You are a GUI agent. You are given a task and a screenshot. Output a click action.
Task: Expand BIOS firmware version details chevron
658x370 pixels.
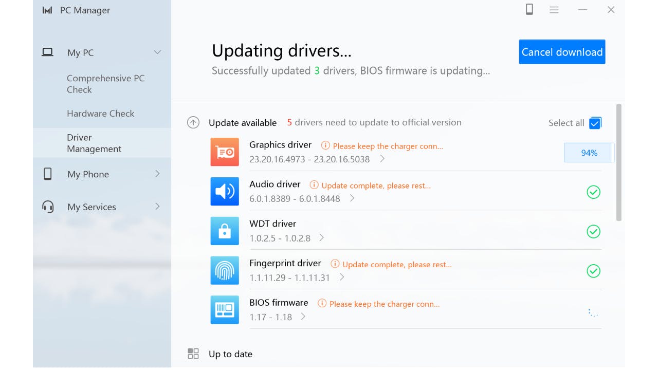tap(303, 317)
